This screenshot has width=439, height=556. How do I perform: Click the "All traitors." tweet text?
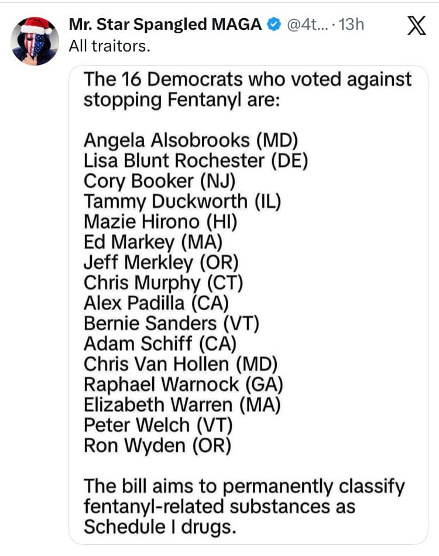[109, 47]
